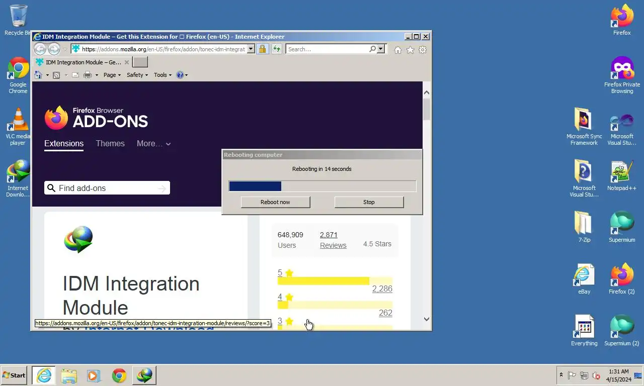
Task: Select the Themes tab on add-ons site
Action: click(x=110, y=144)
